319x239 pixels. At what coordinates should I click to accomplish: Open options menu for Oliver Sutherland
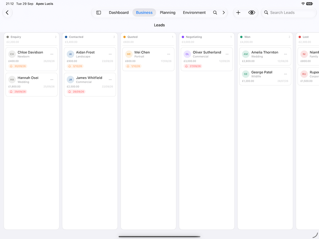tap(227, 54)
